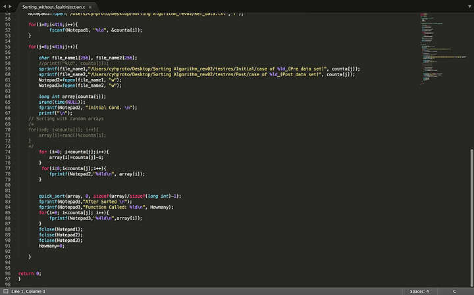This screenshot has width=474, height=295.
Task: Click line number 82 in gutter
Action: coord(7,196)
